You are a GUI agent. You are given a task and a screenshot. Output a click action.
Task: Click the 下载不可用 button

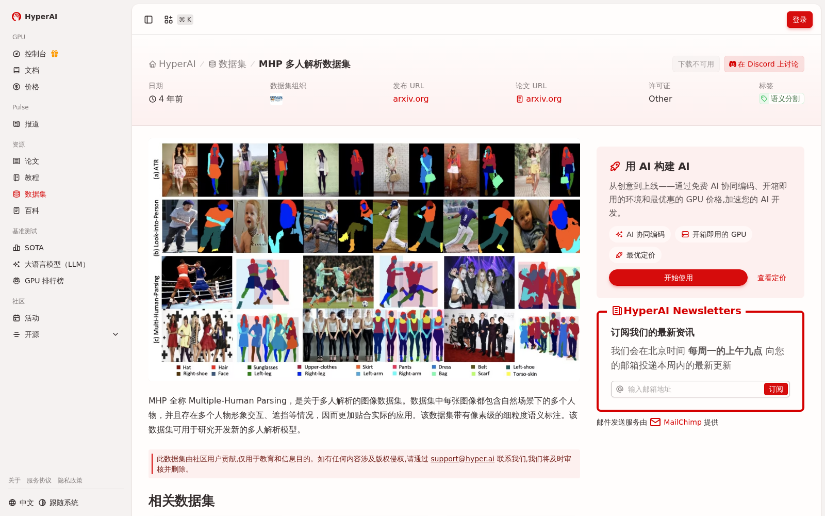[696, 64]
